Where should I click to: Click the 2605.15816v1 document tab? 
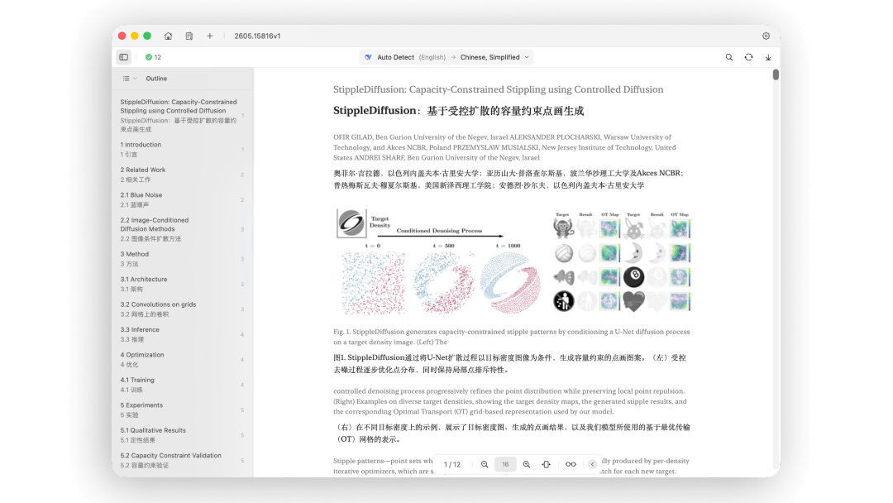click(257, 36)
